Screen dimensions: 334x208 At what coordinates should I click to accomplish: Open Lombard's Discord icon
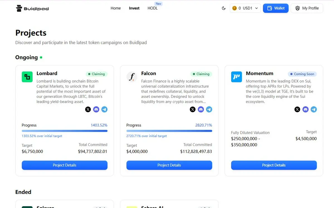[96, 109]
